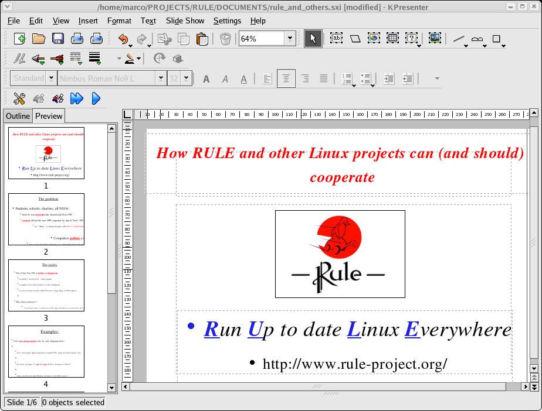
Task: Increase paragraph indent
Action: 389,78
